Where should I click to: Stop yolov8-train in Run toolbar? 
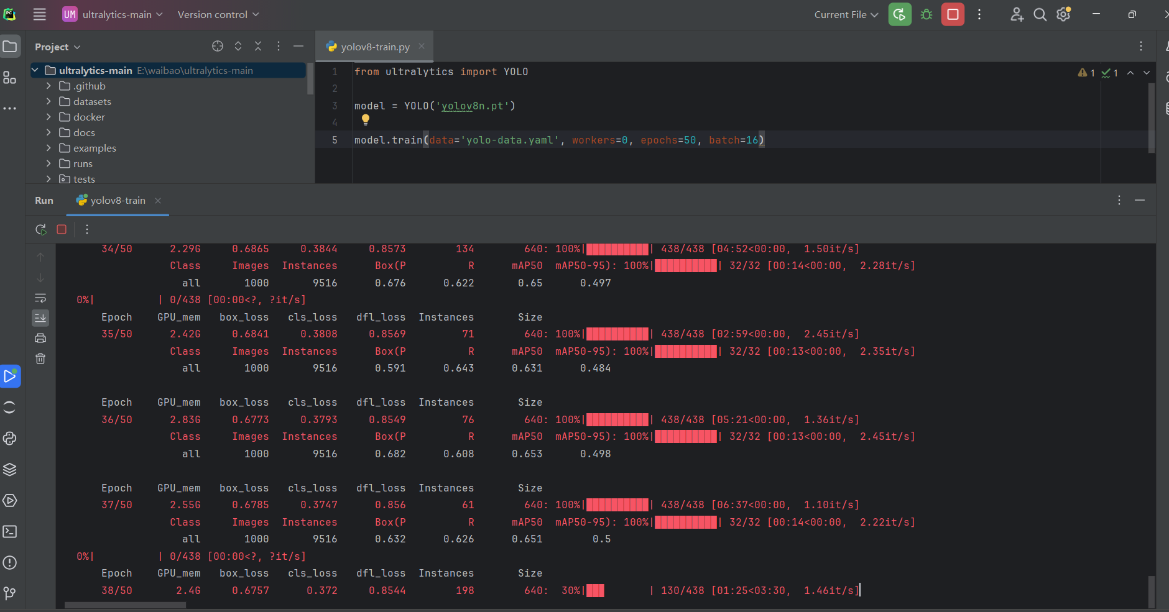pyautogui.click(x=62, y=229)
